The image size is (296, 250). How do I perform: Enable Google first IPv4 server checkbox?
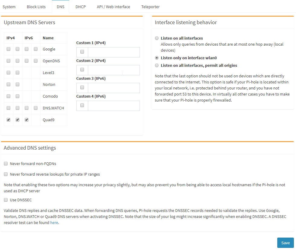point(8,49)
